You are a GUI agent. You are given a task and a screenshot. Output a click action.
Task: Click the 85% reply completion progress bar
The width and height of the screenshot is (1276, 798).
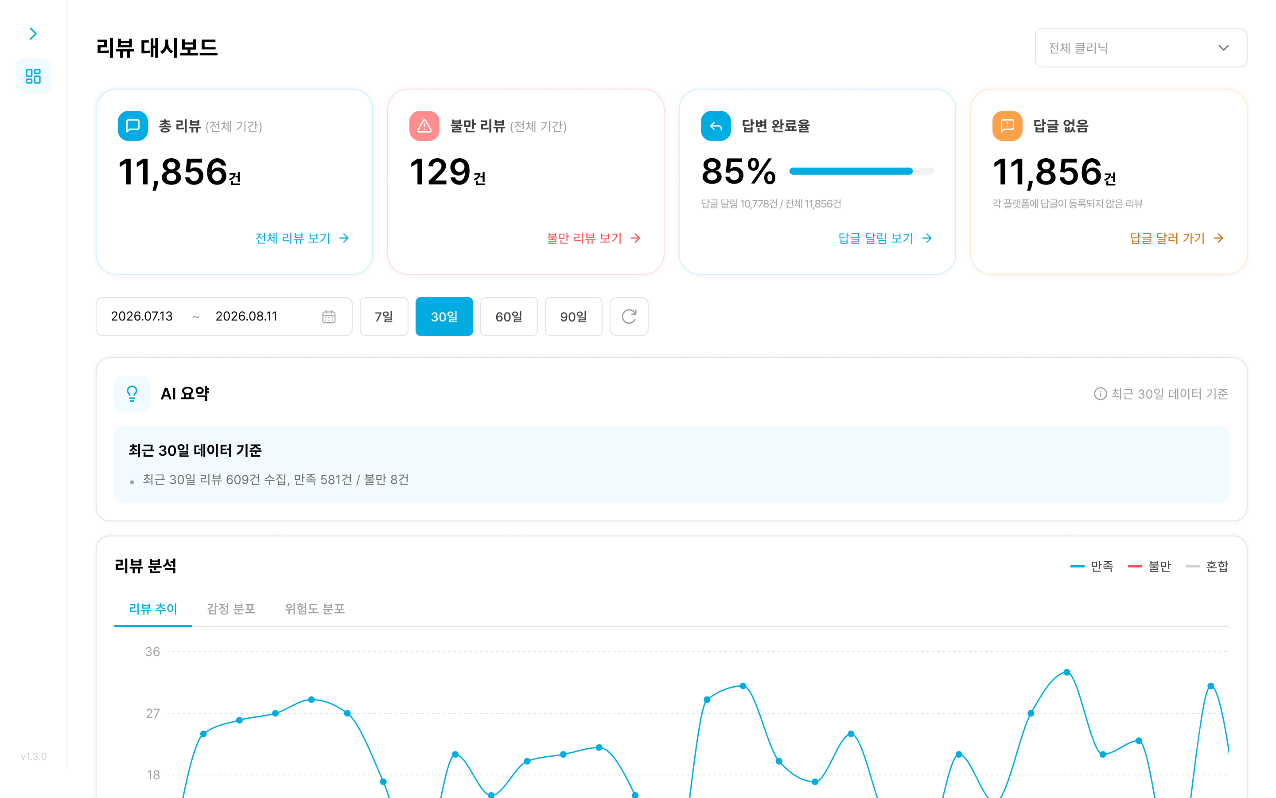coord(862,171)
